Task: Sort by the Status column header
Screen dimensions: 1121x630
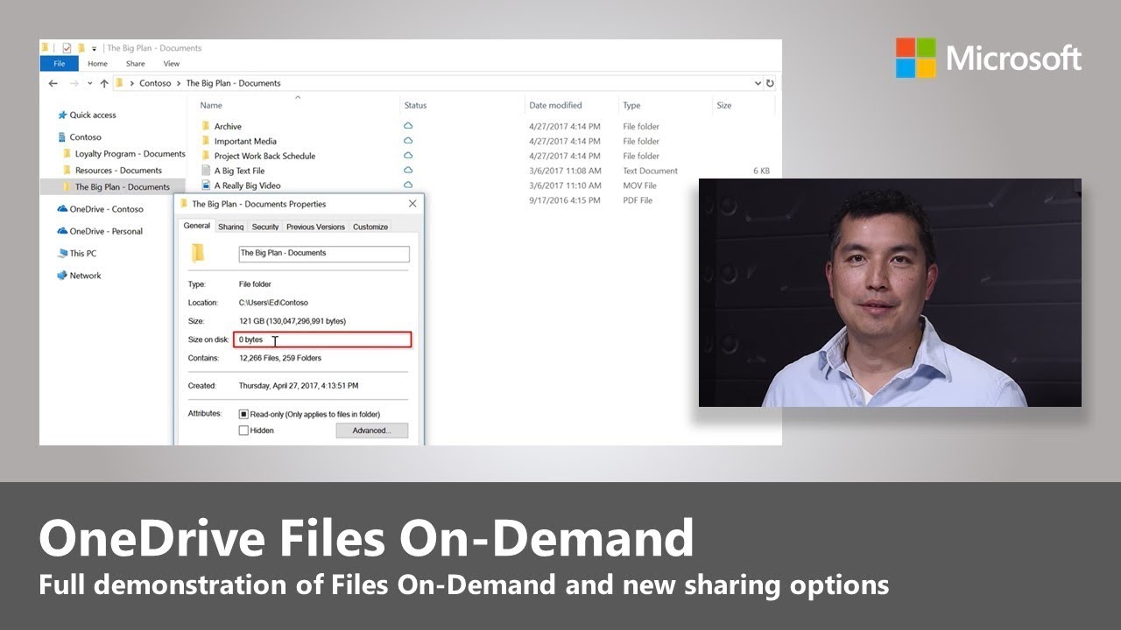Action: pyautogui.click(x=415, y=106)
